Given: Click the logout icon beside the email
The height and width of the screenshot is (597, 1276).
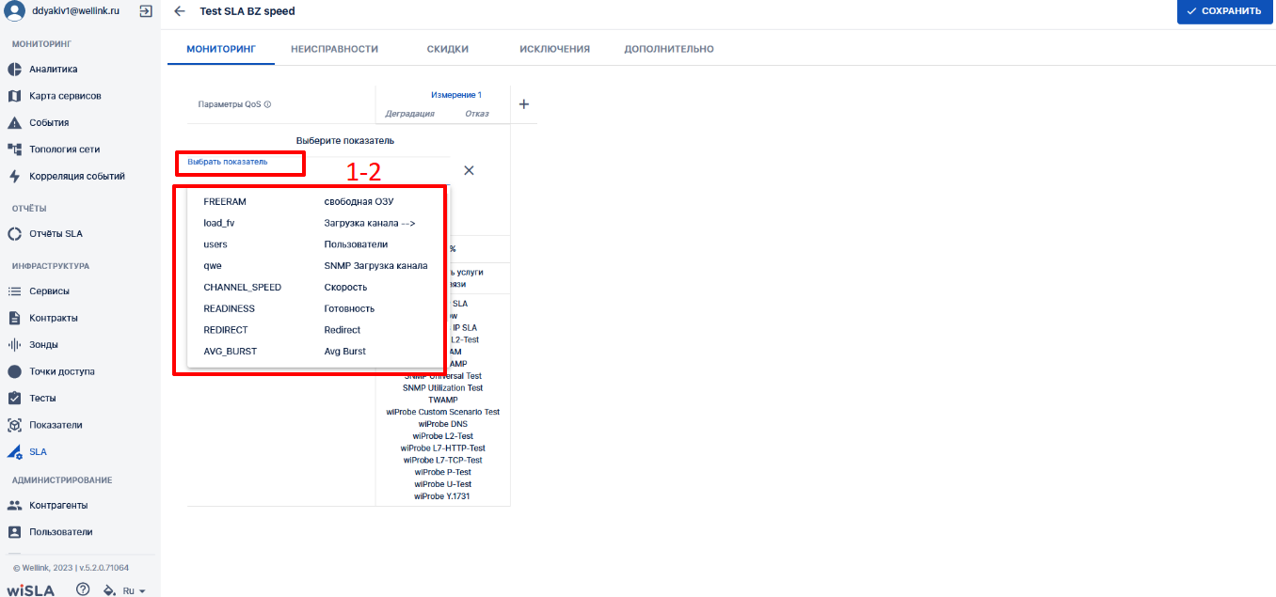Looking at the screenshot, I should tap(146, 11).
